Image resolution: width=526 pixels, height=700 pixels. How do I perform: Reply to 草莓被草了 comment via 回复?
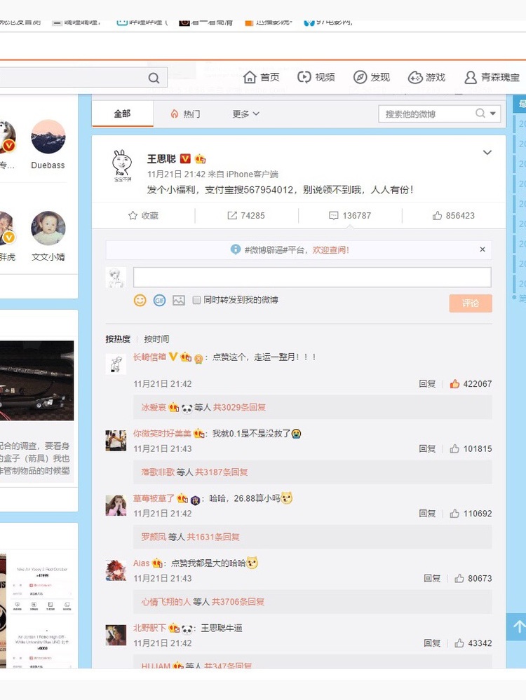click(427, 514)
